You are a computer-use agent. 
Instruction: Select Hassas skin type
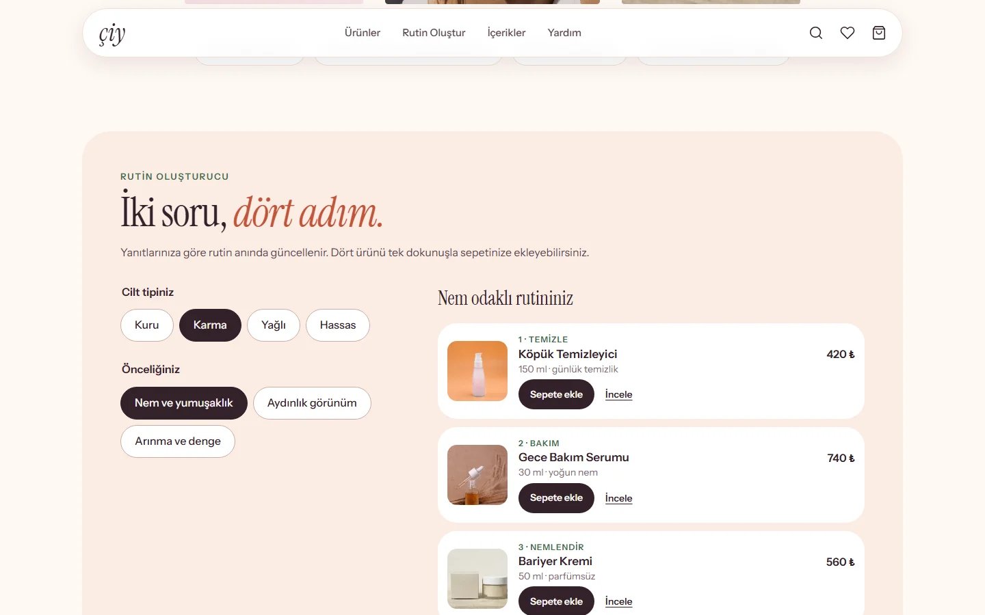(x=338, y=325)
